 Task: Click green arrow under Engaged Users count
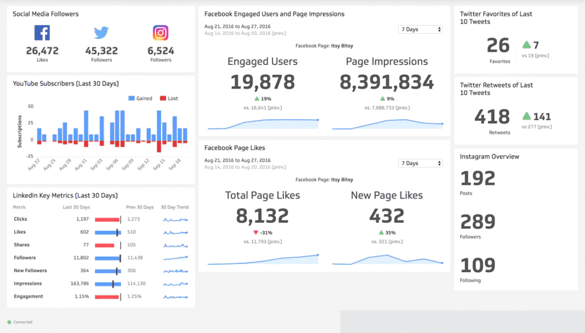257,99
